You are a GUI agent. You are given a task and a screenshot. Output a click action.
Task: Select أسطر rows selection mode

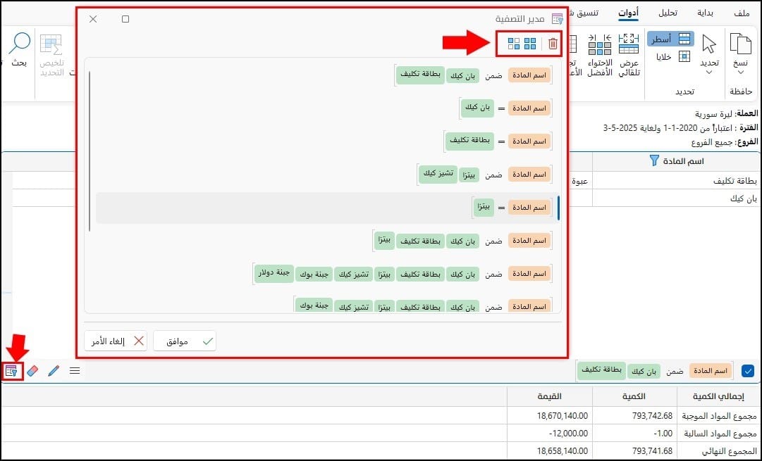pyautogui.click(x=670, y=39)
